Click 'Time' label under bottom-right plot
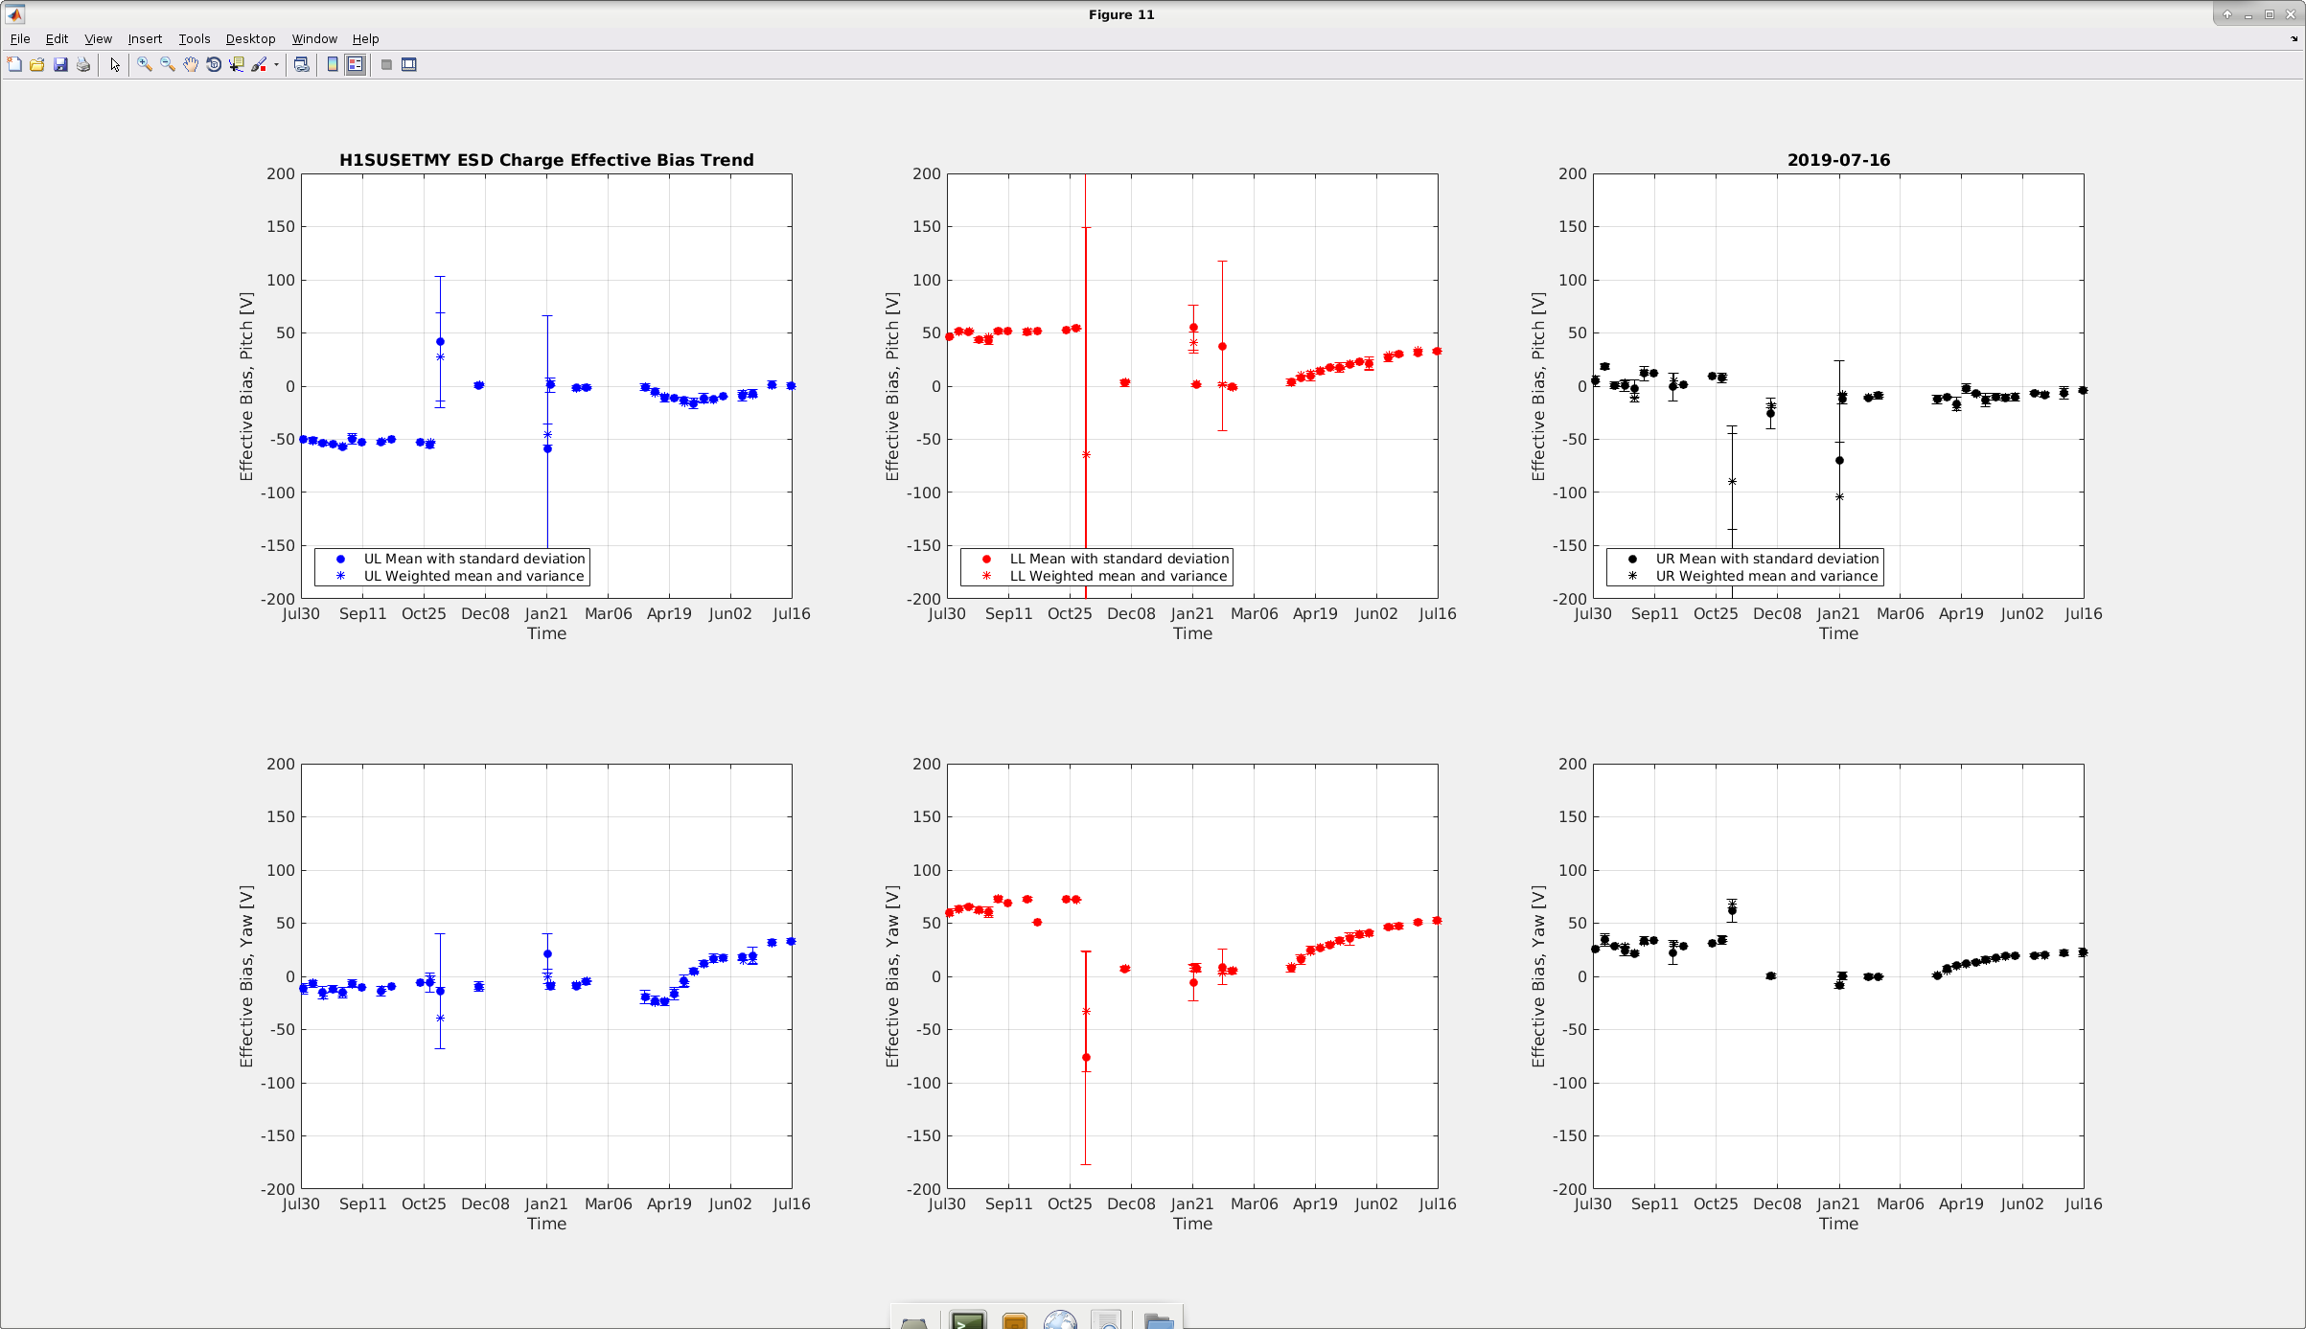This screenshot has height=1329, width=2306. (x=1838, y=1224)
